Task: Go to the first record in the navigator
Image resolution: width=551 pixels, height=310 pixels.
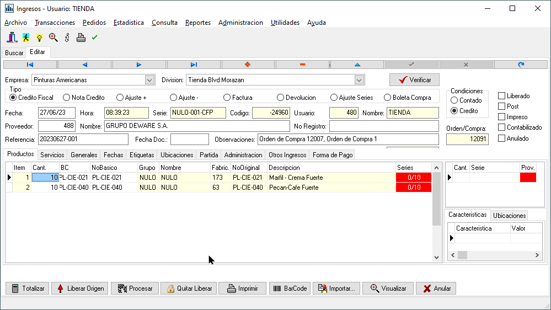Action: click(x=30, y=65)
